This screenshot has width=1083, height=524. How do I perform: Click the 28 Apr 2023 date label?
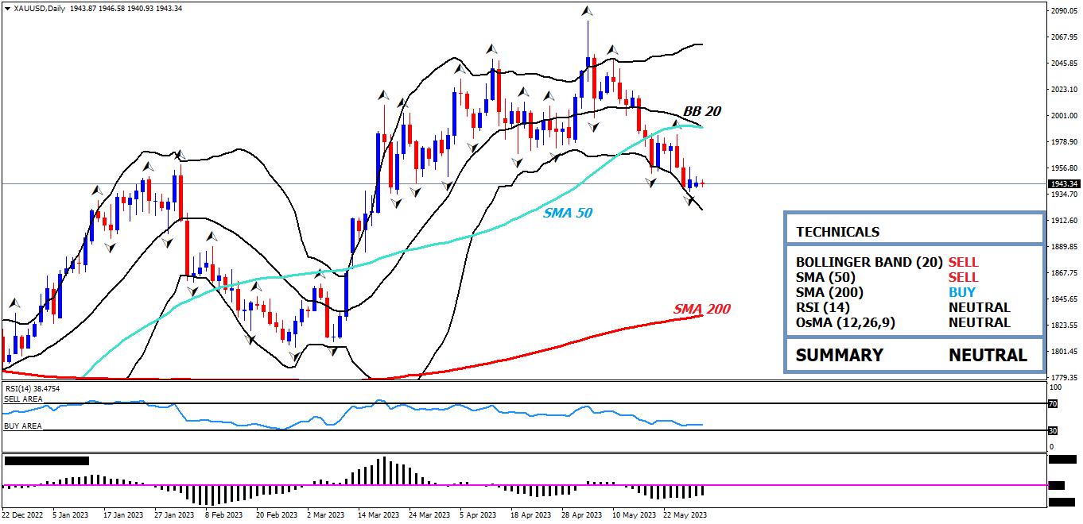tap(580, 515)
